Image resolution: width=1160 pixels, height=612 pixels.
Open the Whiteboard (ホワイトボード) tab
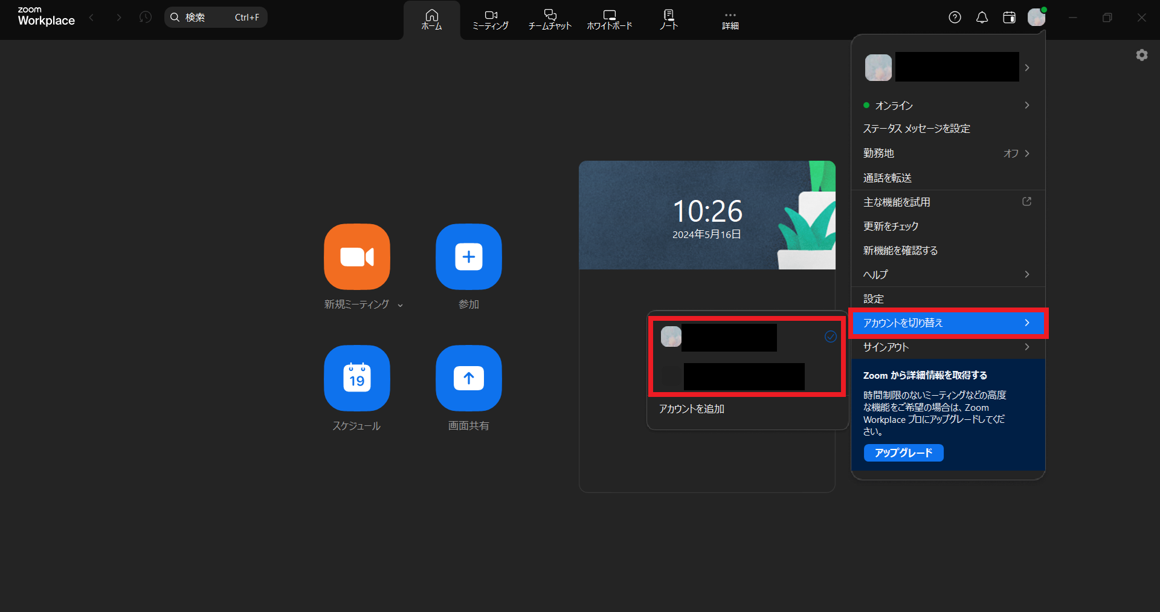609,19
